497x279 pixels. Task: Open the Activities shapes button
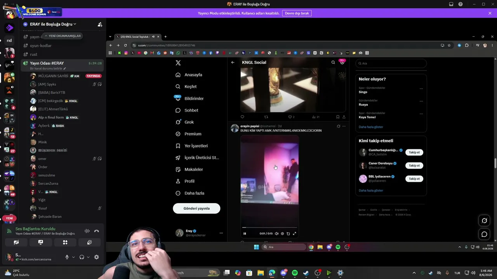(65, 242)
